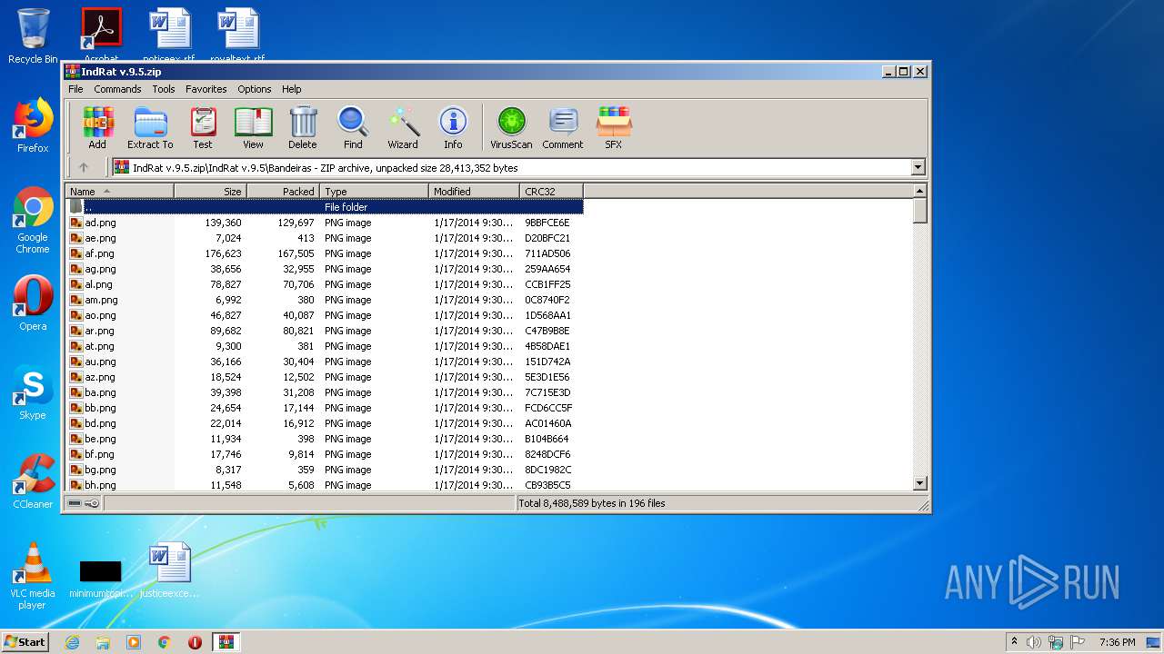Screen dimensions: 1164x654
Task: Create SFX self-extracting archive
Action: [x=614, y=128]
